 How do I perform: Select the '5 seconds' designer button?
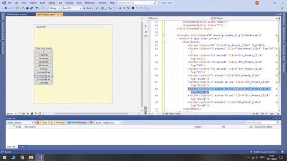[43, 55]
